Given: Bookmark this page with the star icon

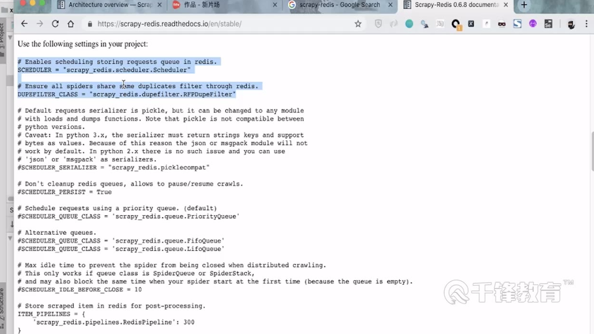Looking at the screenshot, I should 358,24.
